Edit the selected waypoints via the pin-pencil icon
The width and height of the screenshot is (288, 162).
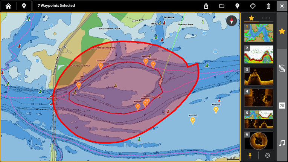click(x=237, y=6)
